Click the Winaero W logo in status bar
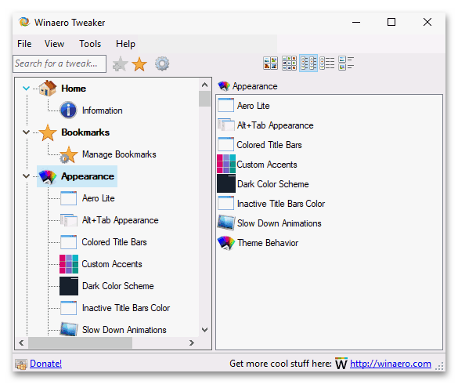The height and width of the screenshot is (384, 458). click(x=341, y=364)
